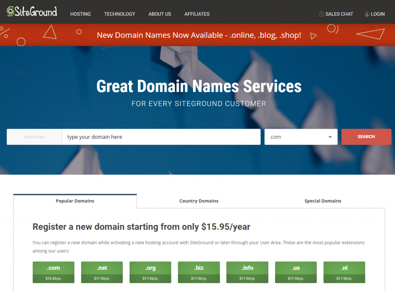Click the Sales Chat question icon
The width and height of the screenshot is (395, 291).
[321, 14]
